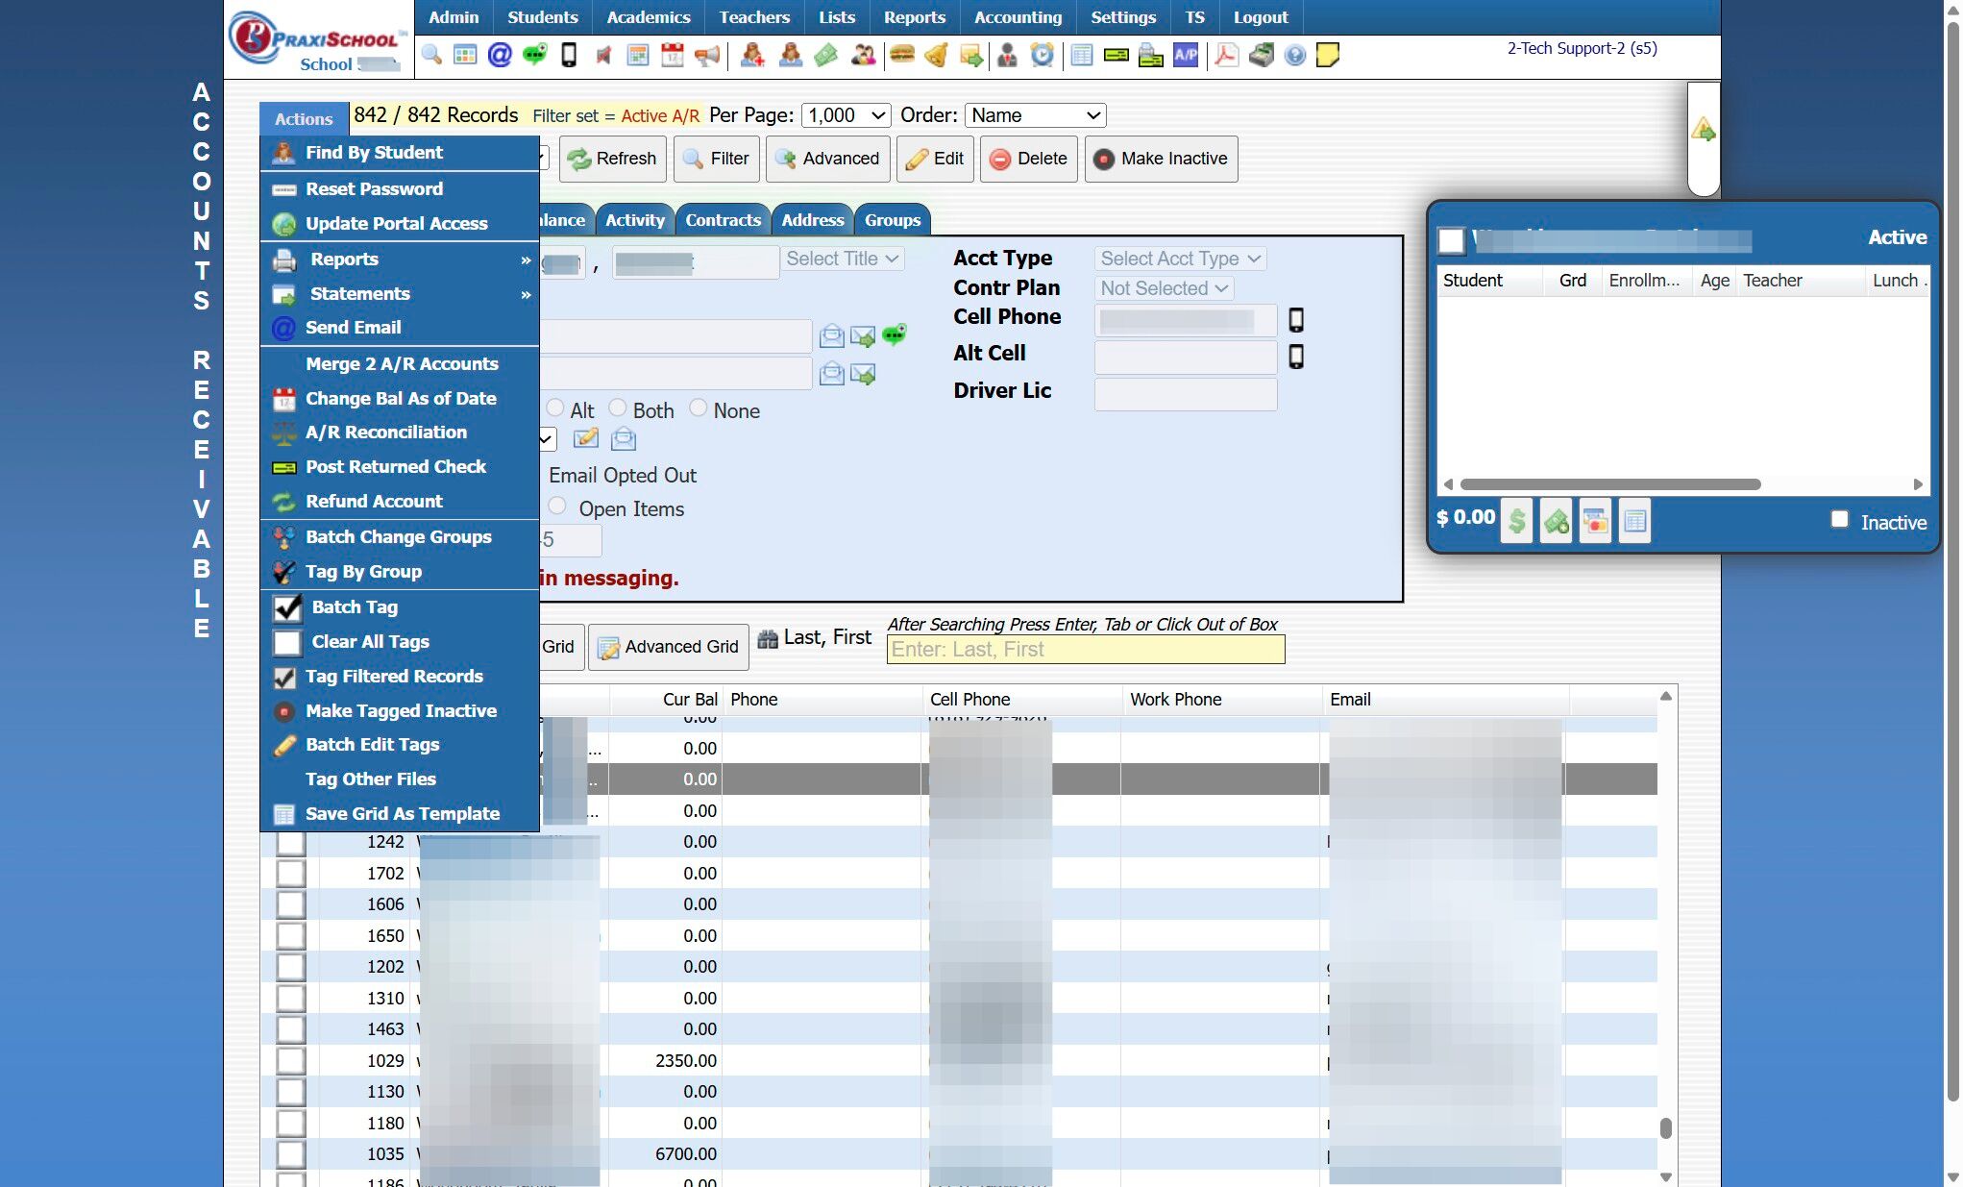Click the magnifying glass search toolbar icon

pos(431,55)
